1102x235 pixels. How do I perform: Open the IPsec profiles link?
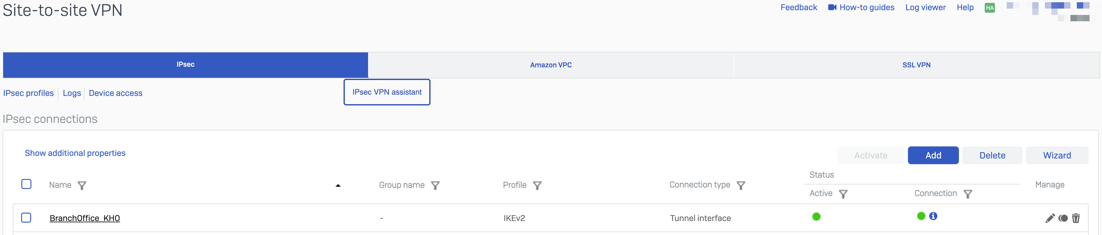click(x=29, y=93)
